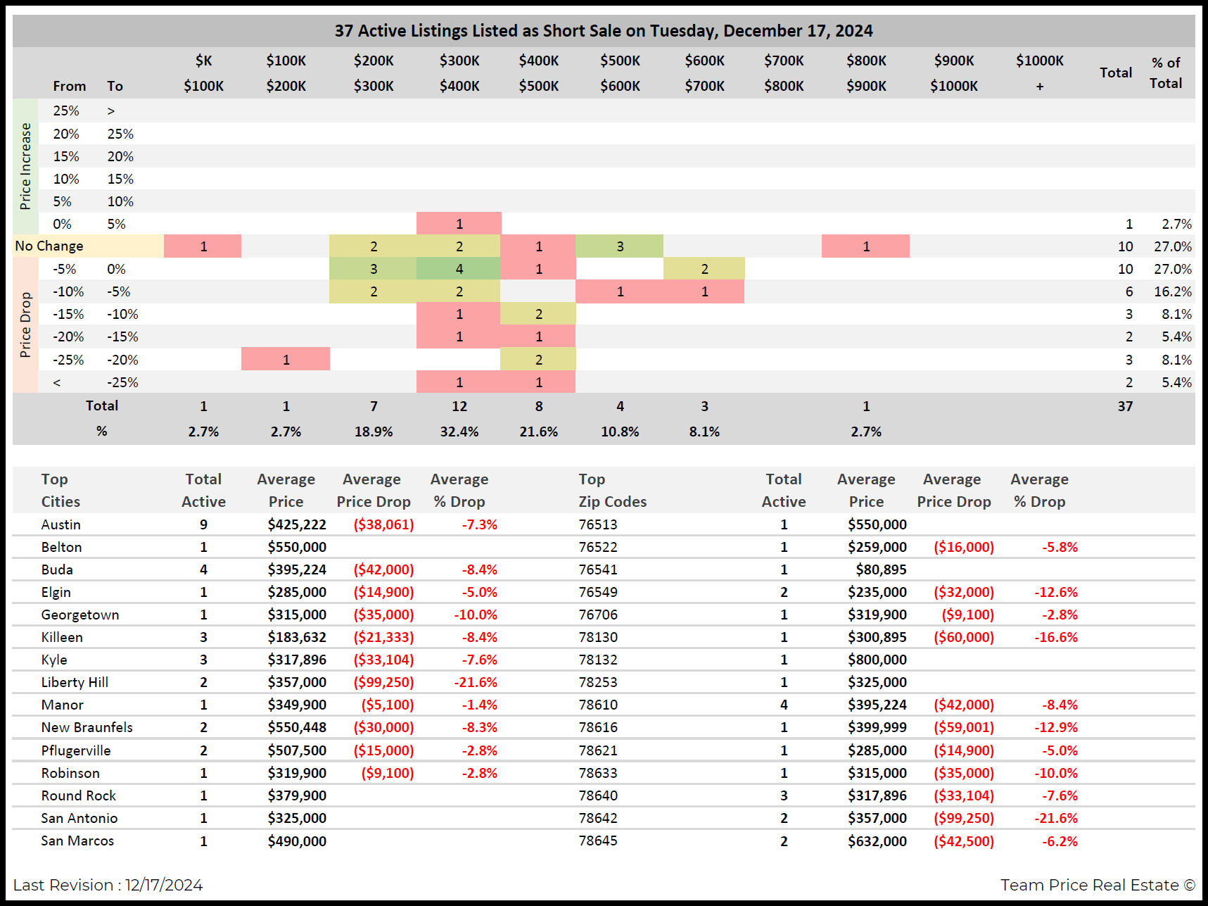Image resolution: width=1208 pixels, height=906 pixels.
Task: Click the pink cell in $100K-$200K column
Action: click(x=286, y=360)
